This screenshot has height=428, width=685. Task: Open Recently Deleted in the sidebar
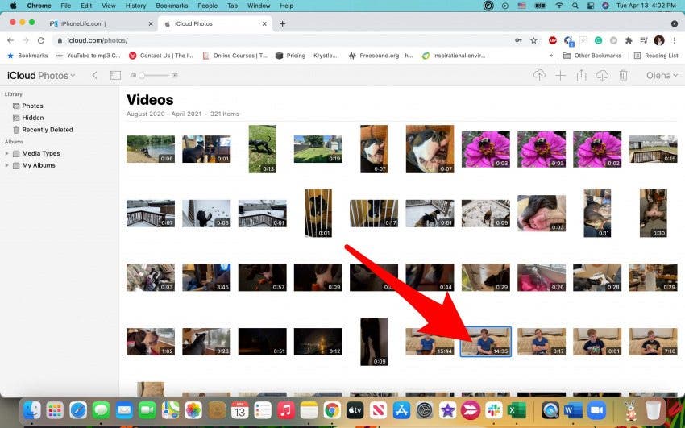(x=48, y=130)
